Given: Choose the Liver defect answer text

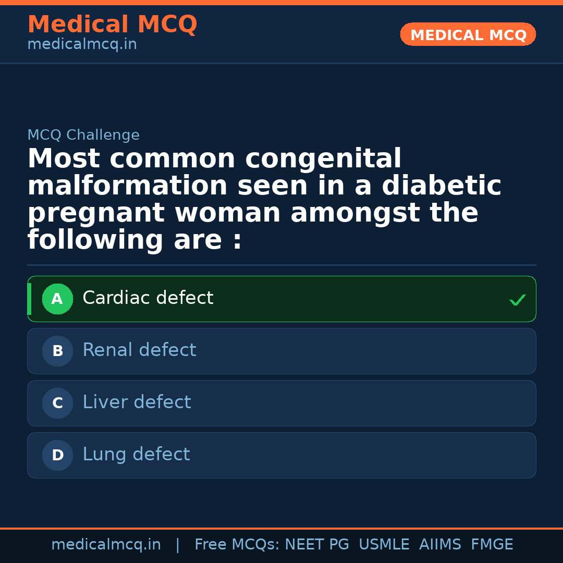Looking at the screenshot, I should (137, 402).
